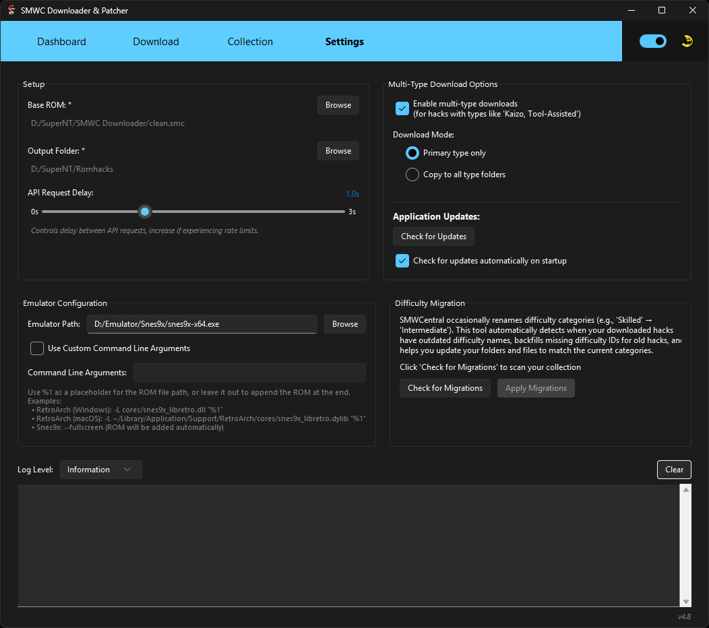Screen dimensions: 709x628
Task: Click inside the Command Line Arguments field
Action: click(x=249, y=372)
